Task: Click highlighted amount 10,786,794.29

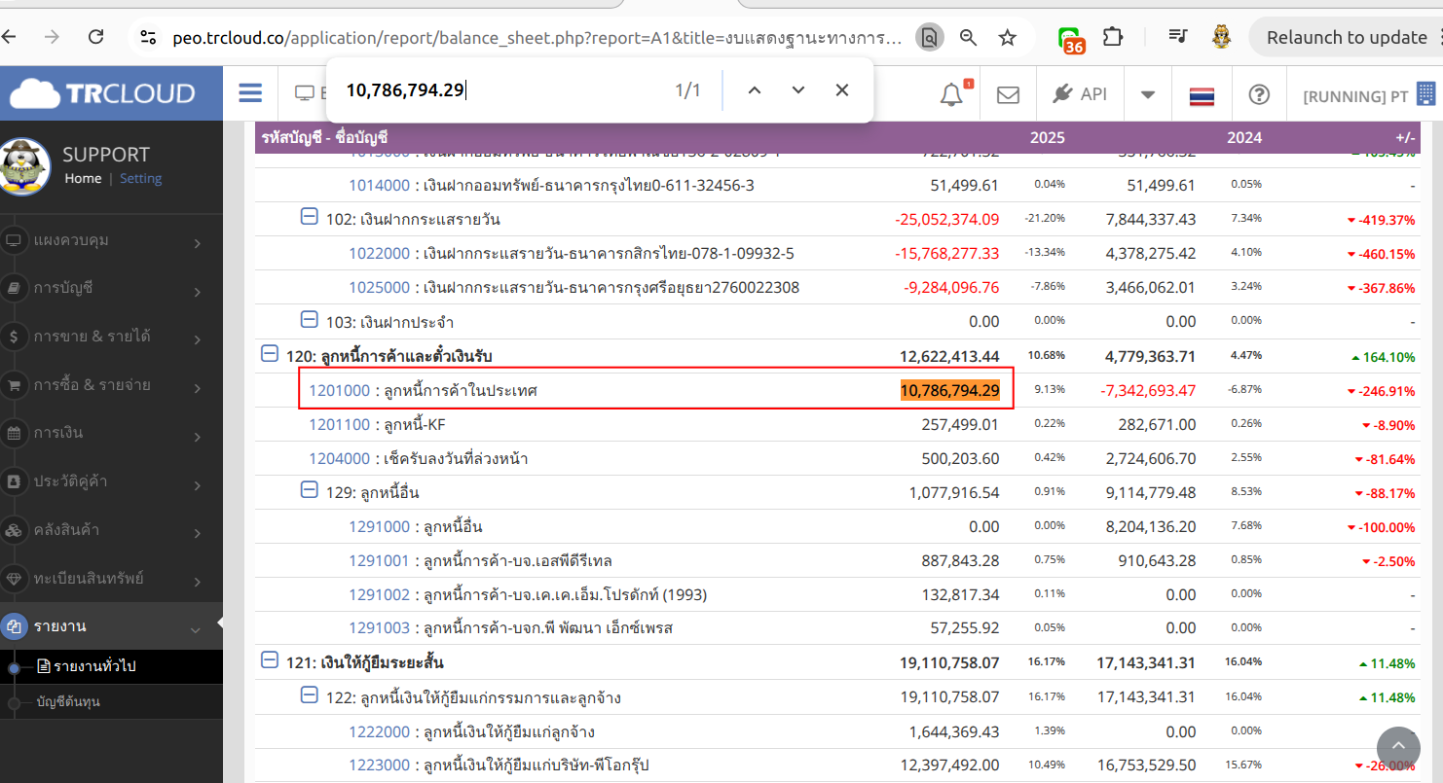Action: (950, 391)
